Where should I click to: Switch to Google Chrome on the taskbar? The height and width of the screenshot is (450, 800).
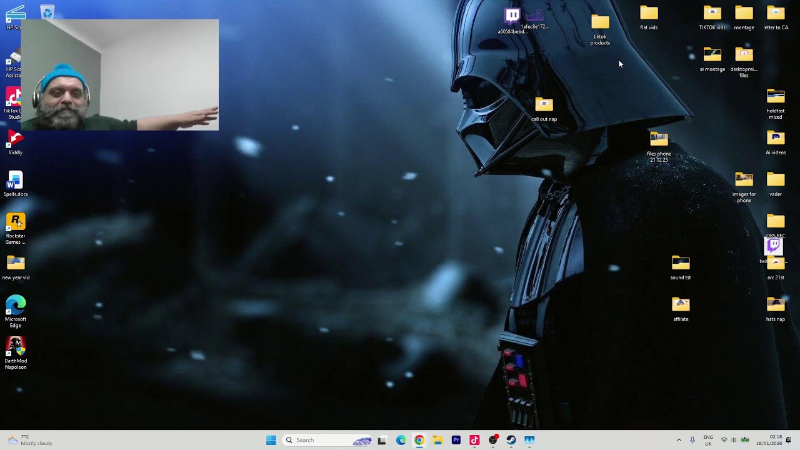coord(419,440)
